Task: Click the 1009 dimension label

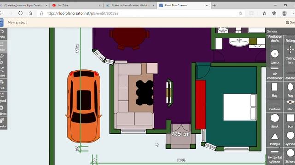Action: (x=181, y=160)
